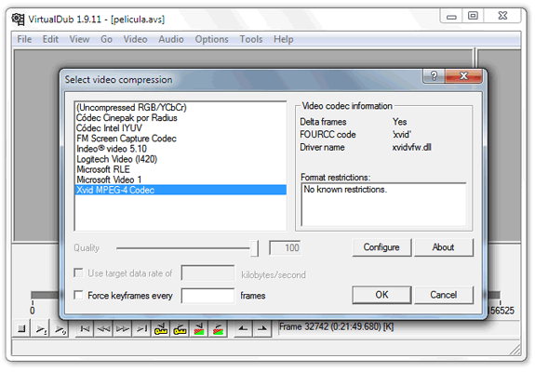Select Indeo video 5.10 codec
The image size is (535, 372).
click(x=181, y=149)
